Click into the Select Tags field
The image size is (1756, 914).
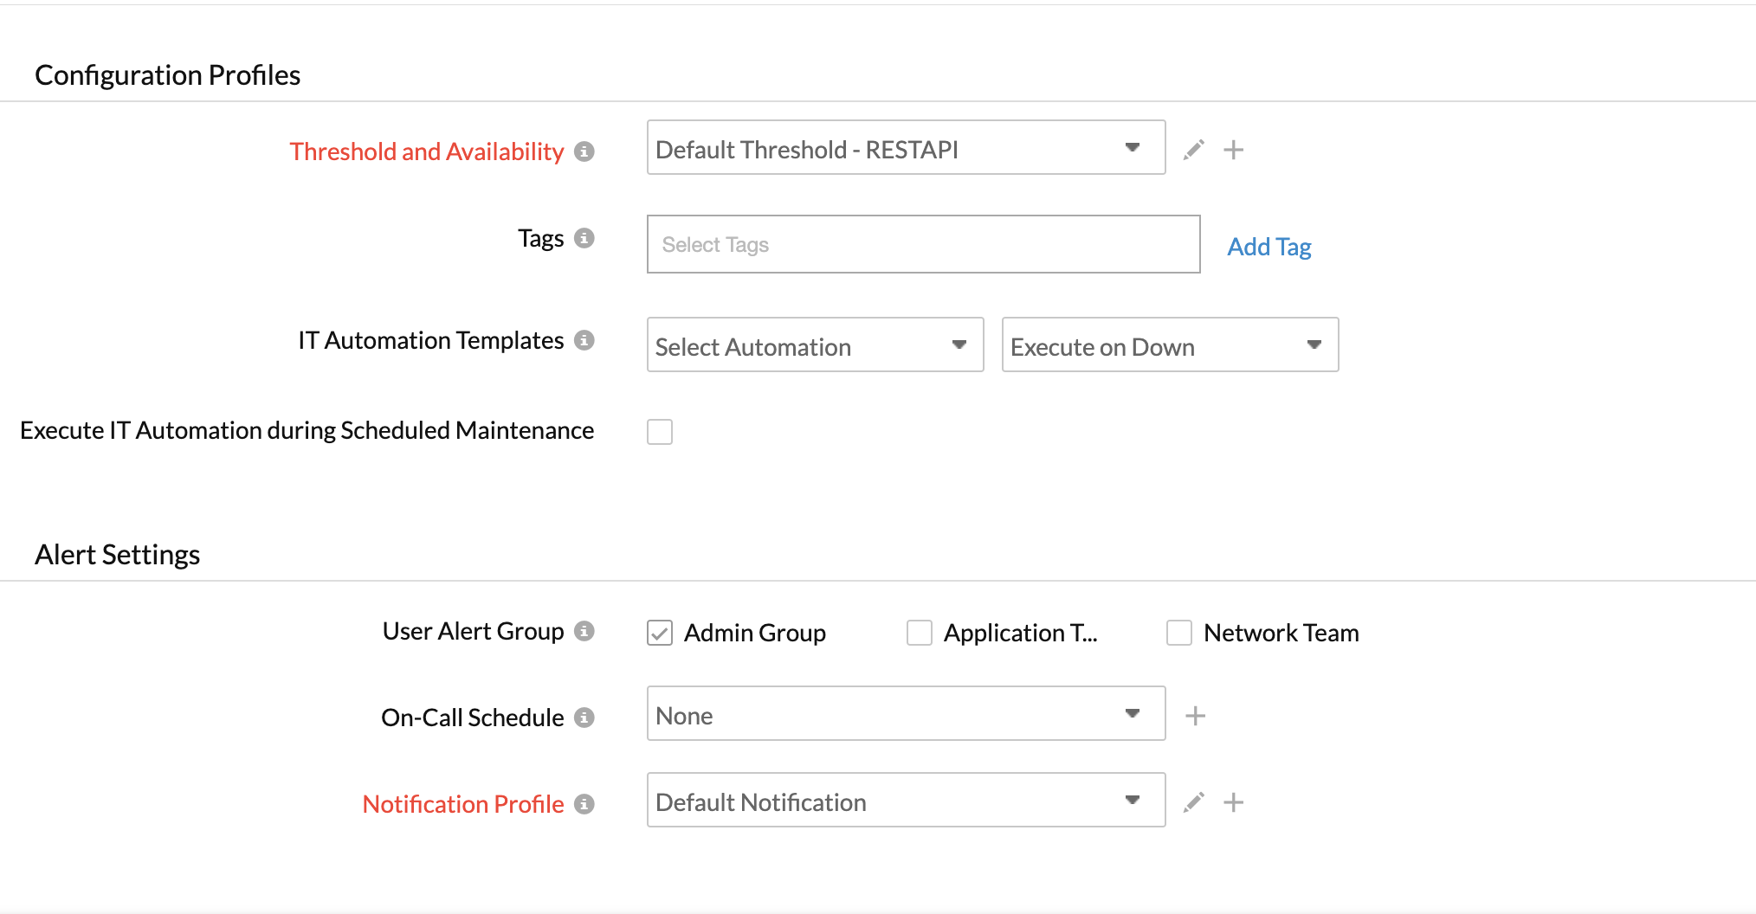tap(923, 245)
